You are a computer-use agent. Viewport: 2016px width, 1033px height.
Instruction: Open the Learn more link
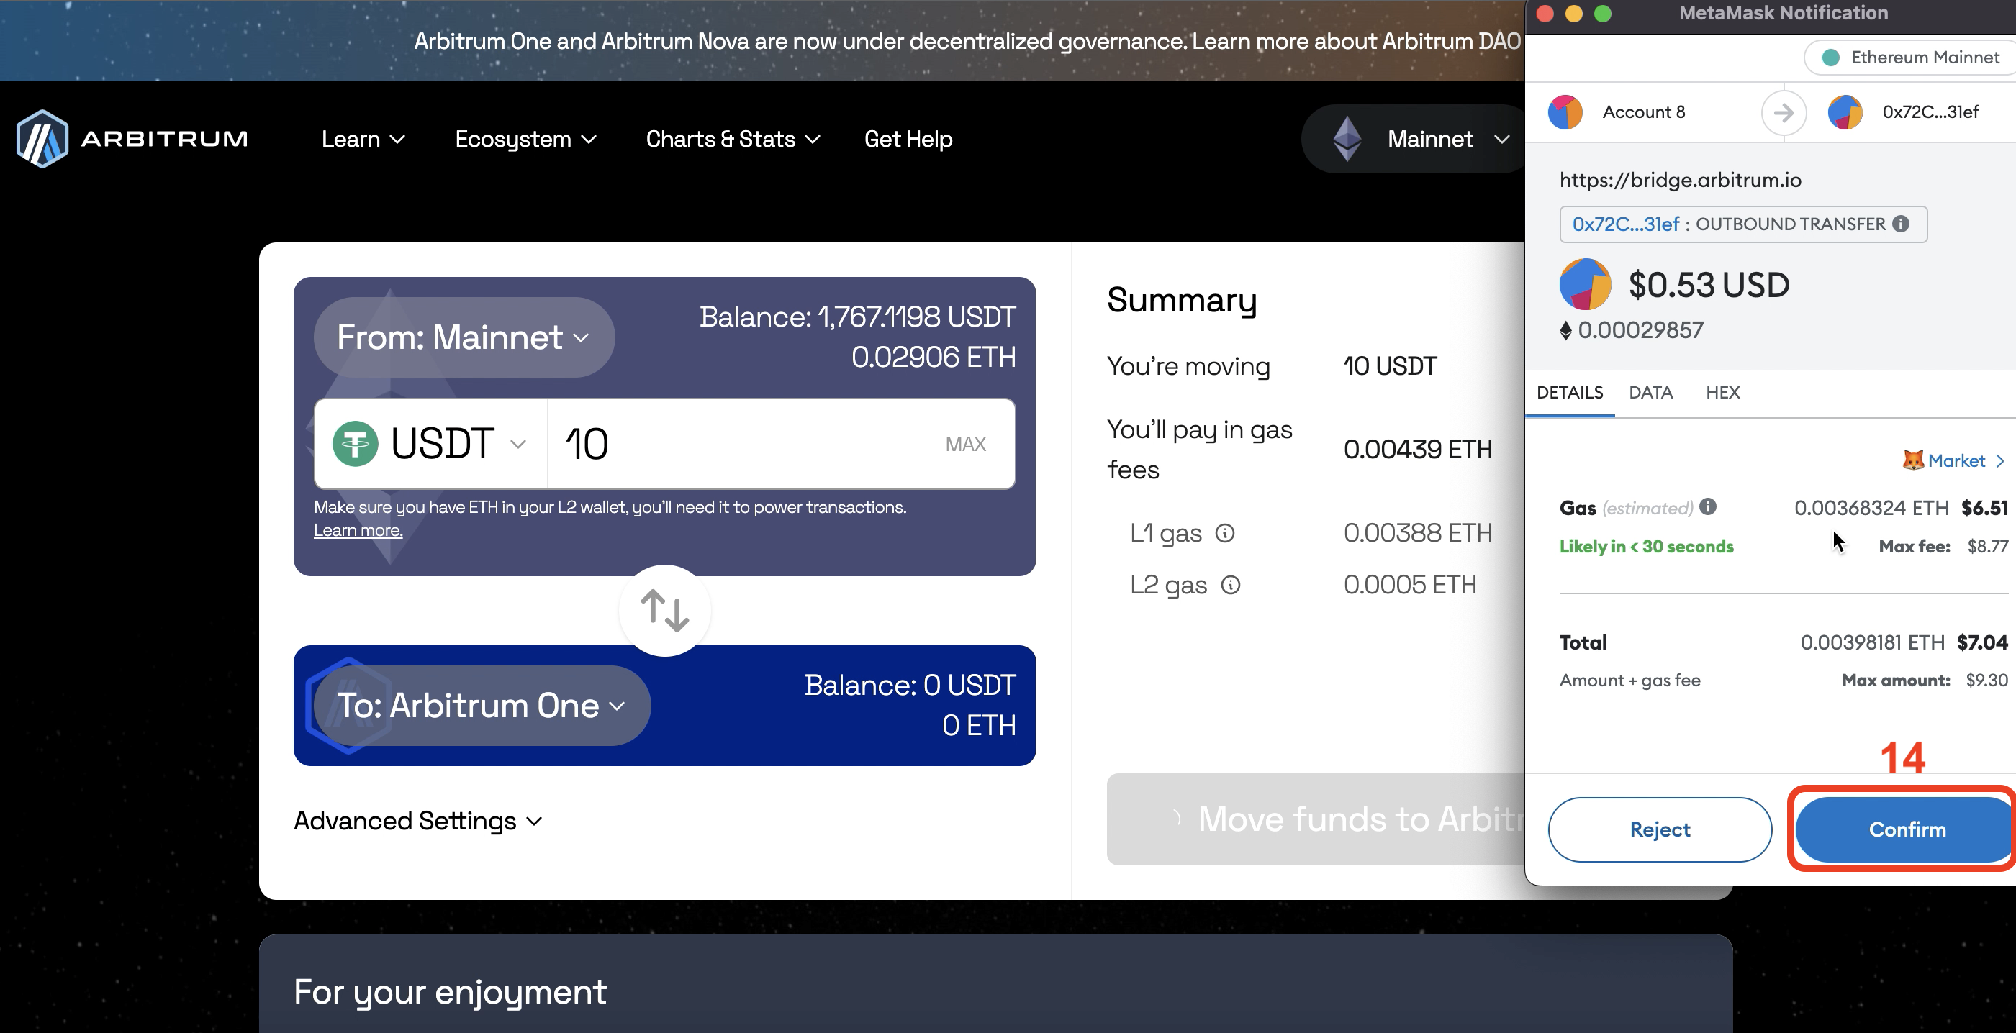pyautogui.click(x=358, y=530)
